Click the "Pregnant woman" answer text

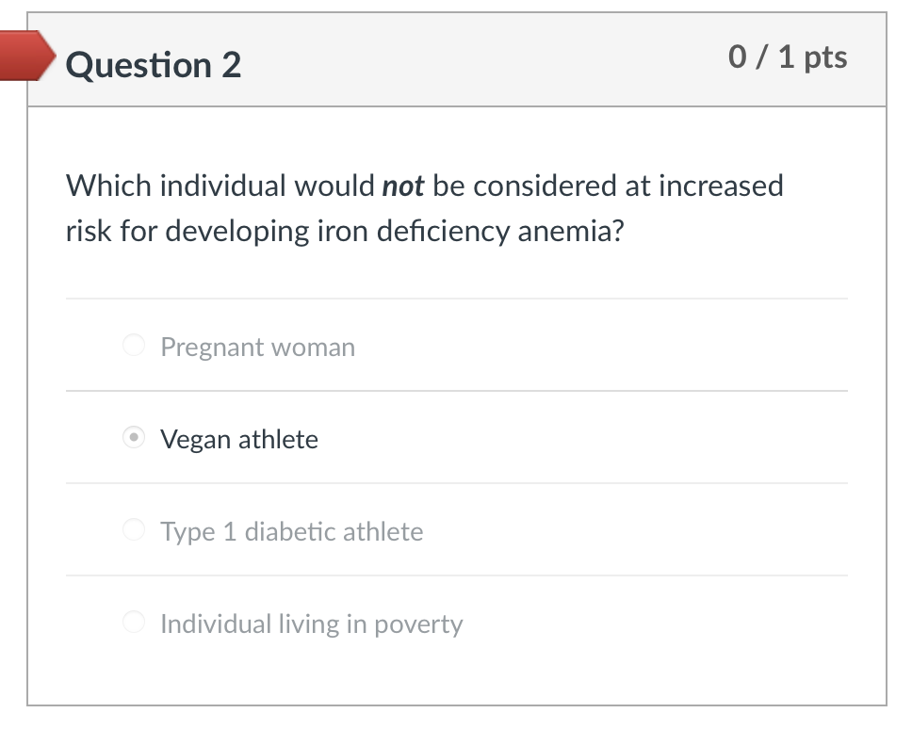257,347
